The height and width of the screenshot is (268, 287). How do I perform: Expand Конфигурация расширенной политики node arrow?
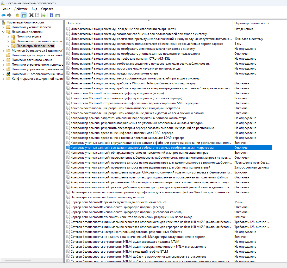click(3, 79)
